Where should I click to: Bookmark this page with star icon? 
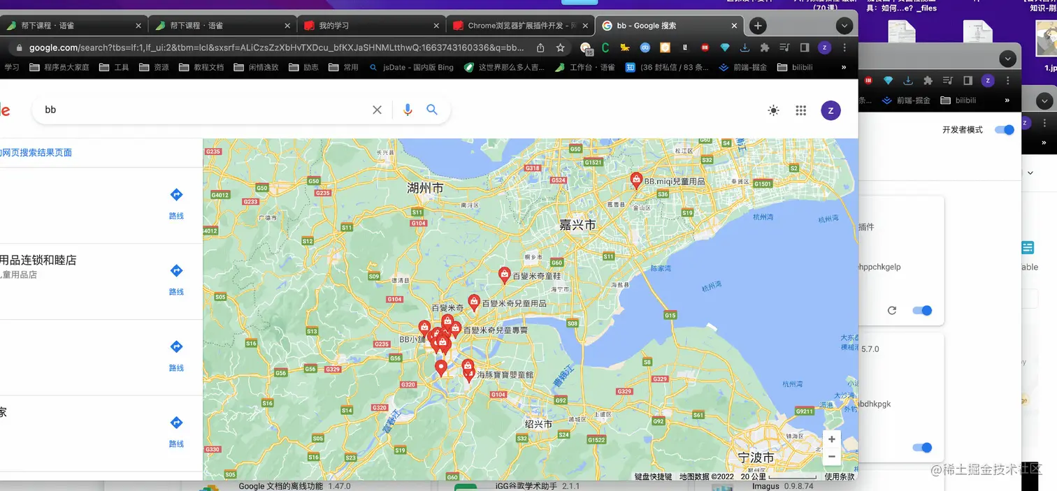point(560,47)
